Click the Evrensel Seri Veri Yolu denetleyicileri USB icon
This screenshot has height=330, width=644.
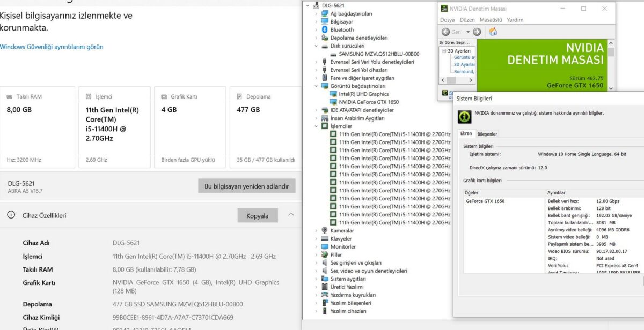pyautogui.click(x=325, y=62)
